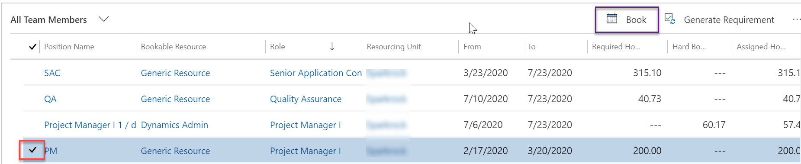Sort by Position Name column header
The height and width of the screenshot is (164, 801).
(69, 47)
